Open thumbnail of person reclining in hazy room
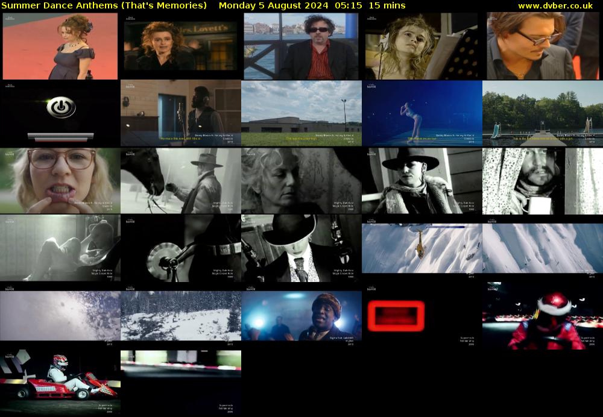Image resolution: width=603 pixels, height=417 pixels. [60, 248]
